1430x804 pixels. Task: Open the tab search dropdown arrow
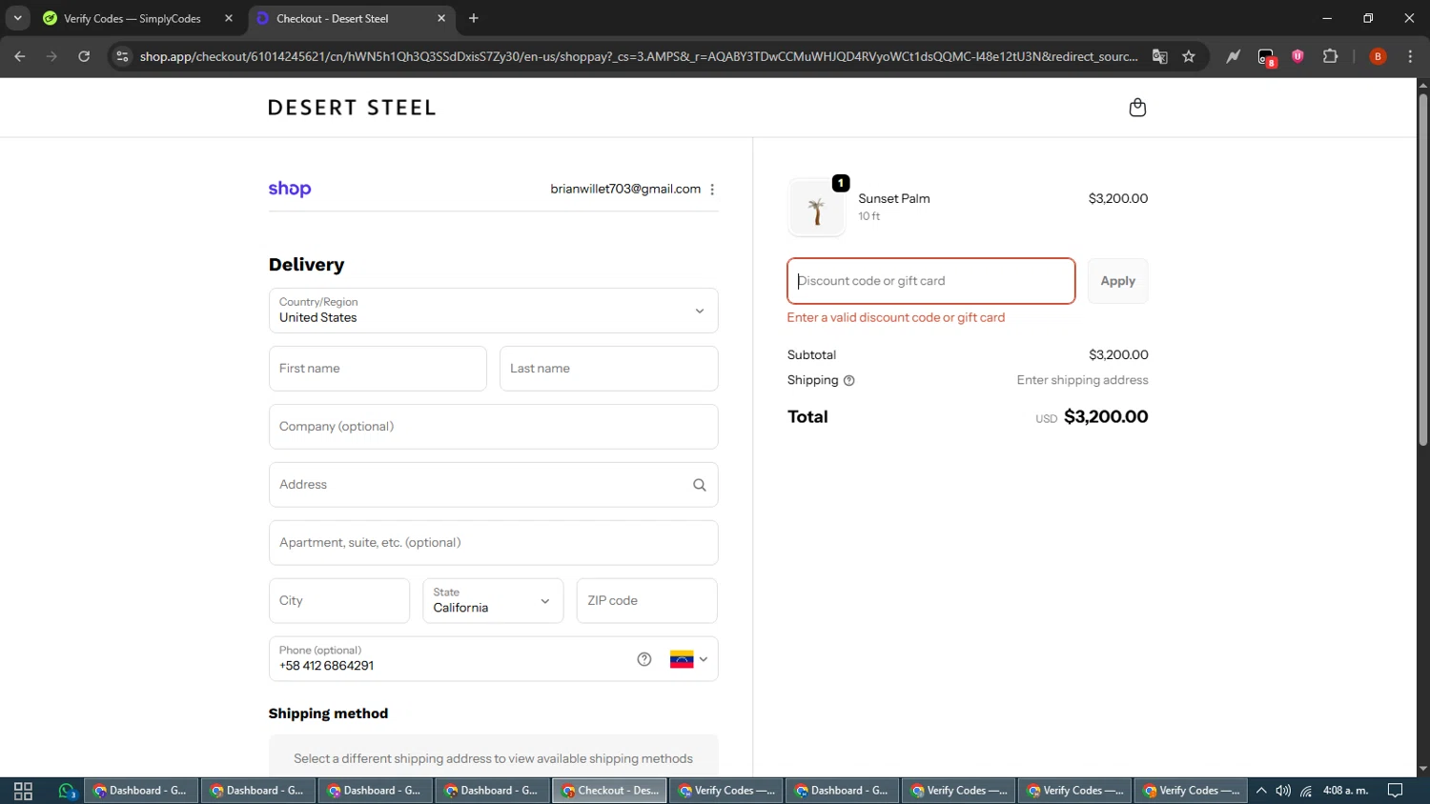pyautogui.click(x=17, y=18)
